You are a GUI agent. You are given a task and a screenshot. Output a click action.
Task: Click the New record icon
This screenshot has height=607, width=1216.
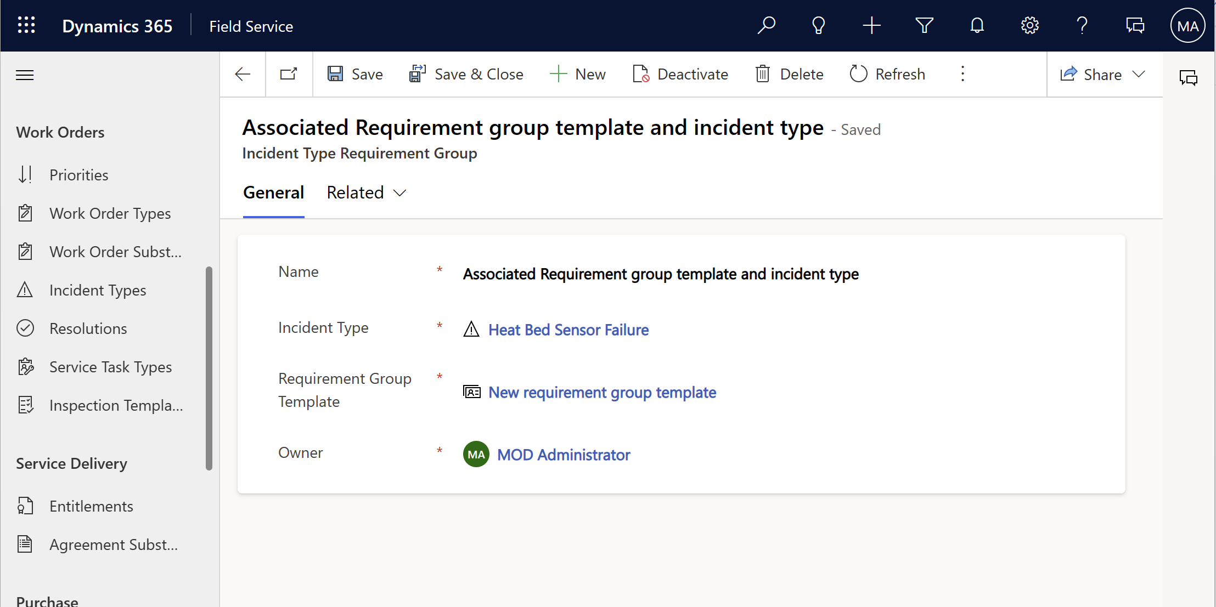tap(872, 26)
